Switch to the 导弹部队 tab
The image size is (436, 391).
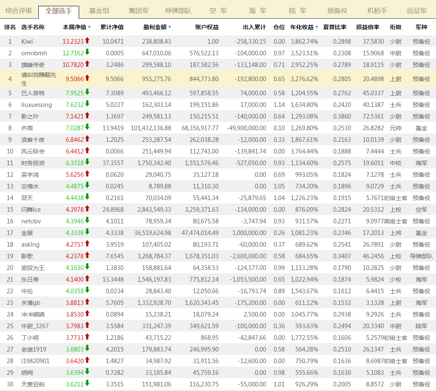pyautogui.click(x=178, y=11)
